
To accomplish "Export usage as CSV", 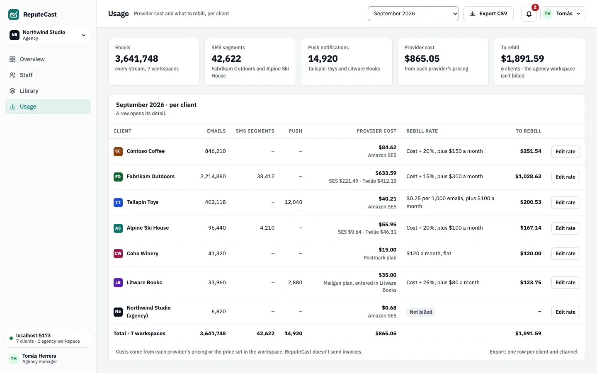I will pos(488,14).
